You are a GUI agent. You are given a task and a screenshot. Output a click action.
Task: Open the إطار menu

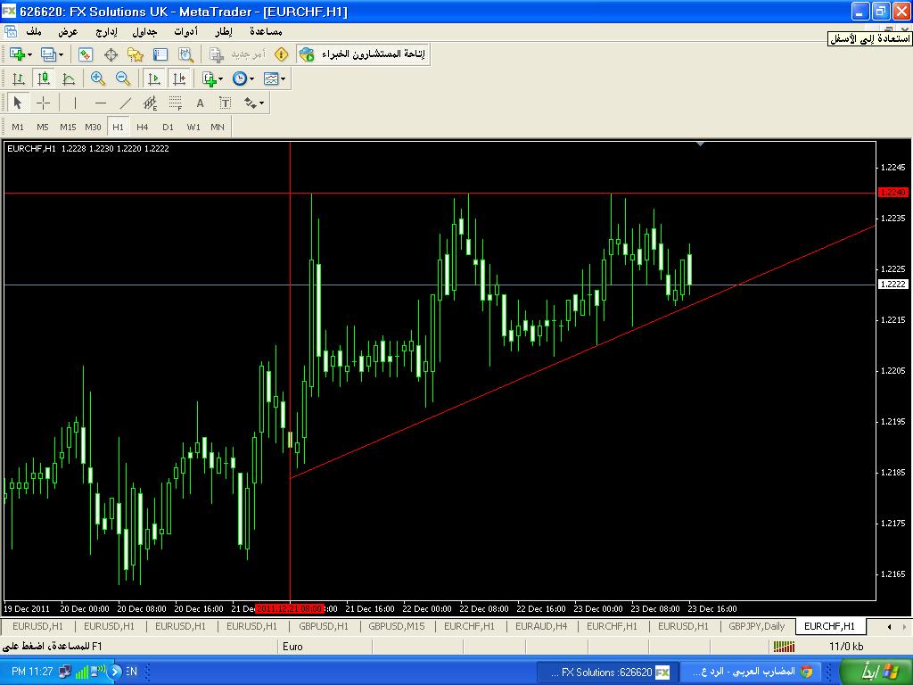click(223, 31)
